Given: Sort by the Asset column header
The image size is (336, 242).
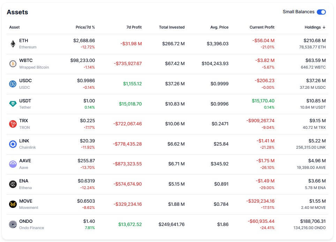Looking at the screenshot, I should pyautogui.click(x=14, y=27).
